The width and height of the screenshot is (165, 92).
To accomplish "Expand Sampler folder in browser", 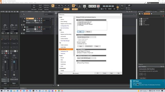I will [140, 20].
